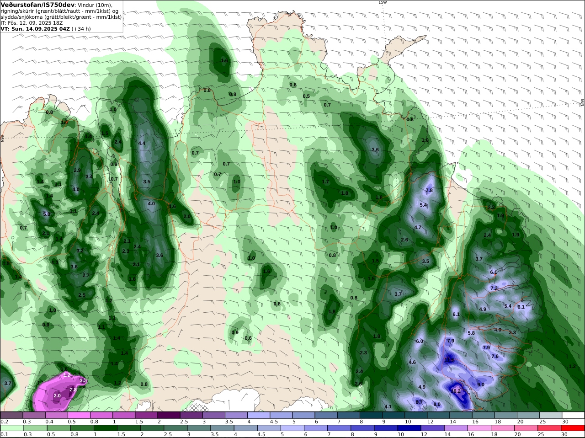Click the 8.7 precipitation value

(x=419, y=402)
